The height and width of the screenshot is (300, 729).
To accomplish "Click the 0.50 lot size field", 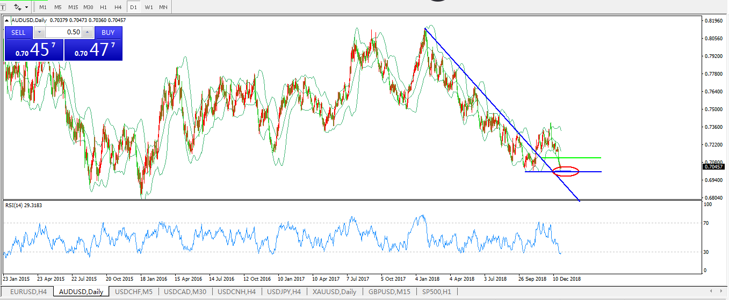I will (63, 32).
